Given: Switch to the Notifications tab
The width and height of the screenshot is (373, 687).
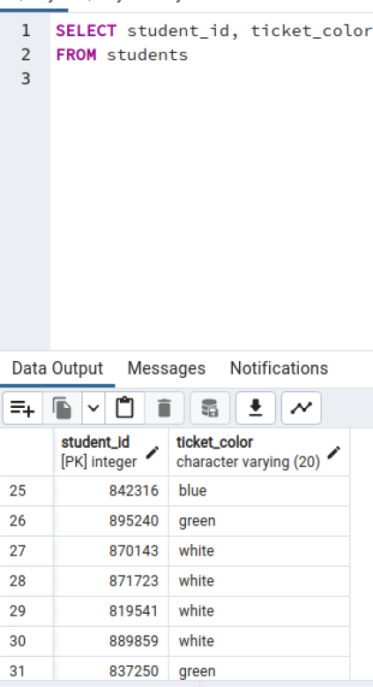Looking at the screenshot, I should tap(279, 368).
